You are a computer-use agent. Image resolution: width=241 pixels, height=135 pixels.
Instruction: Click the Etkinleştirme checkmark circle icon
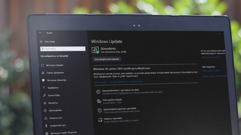[45, 110]
